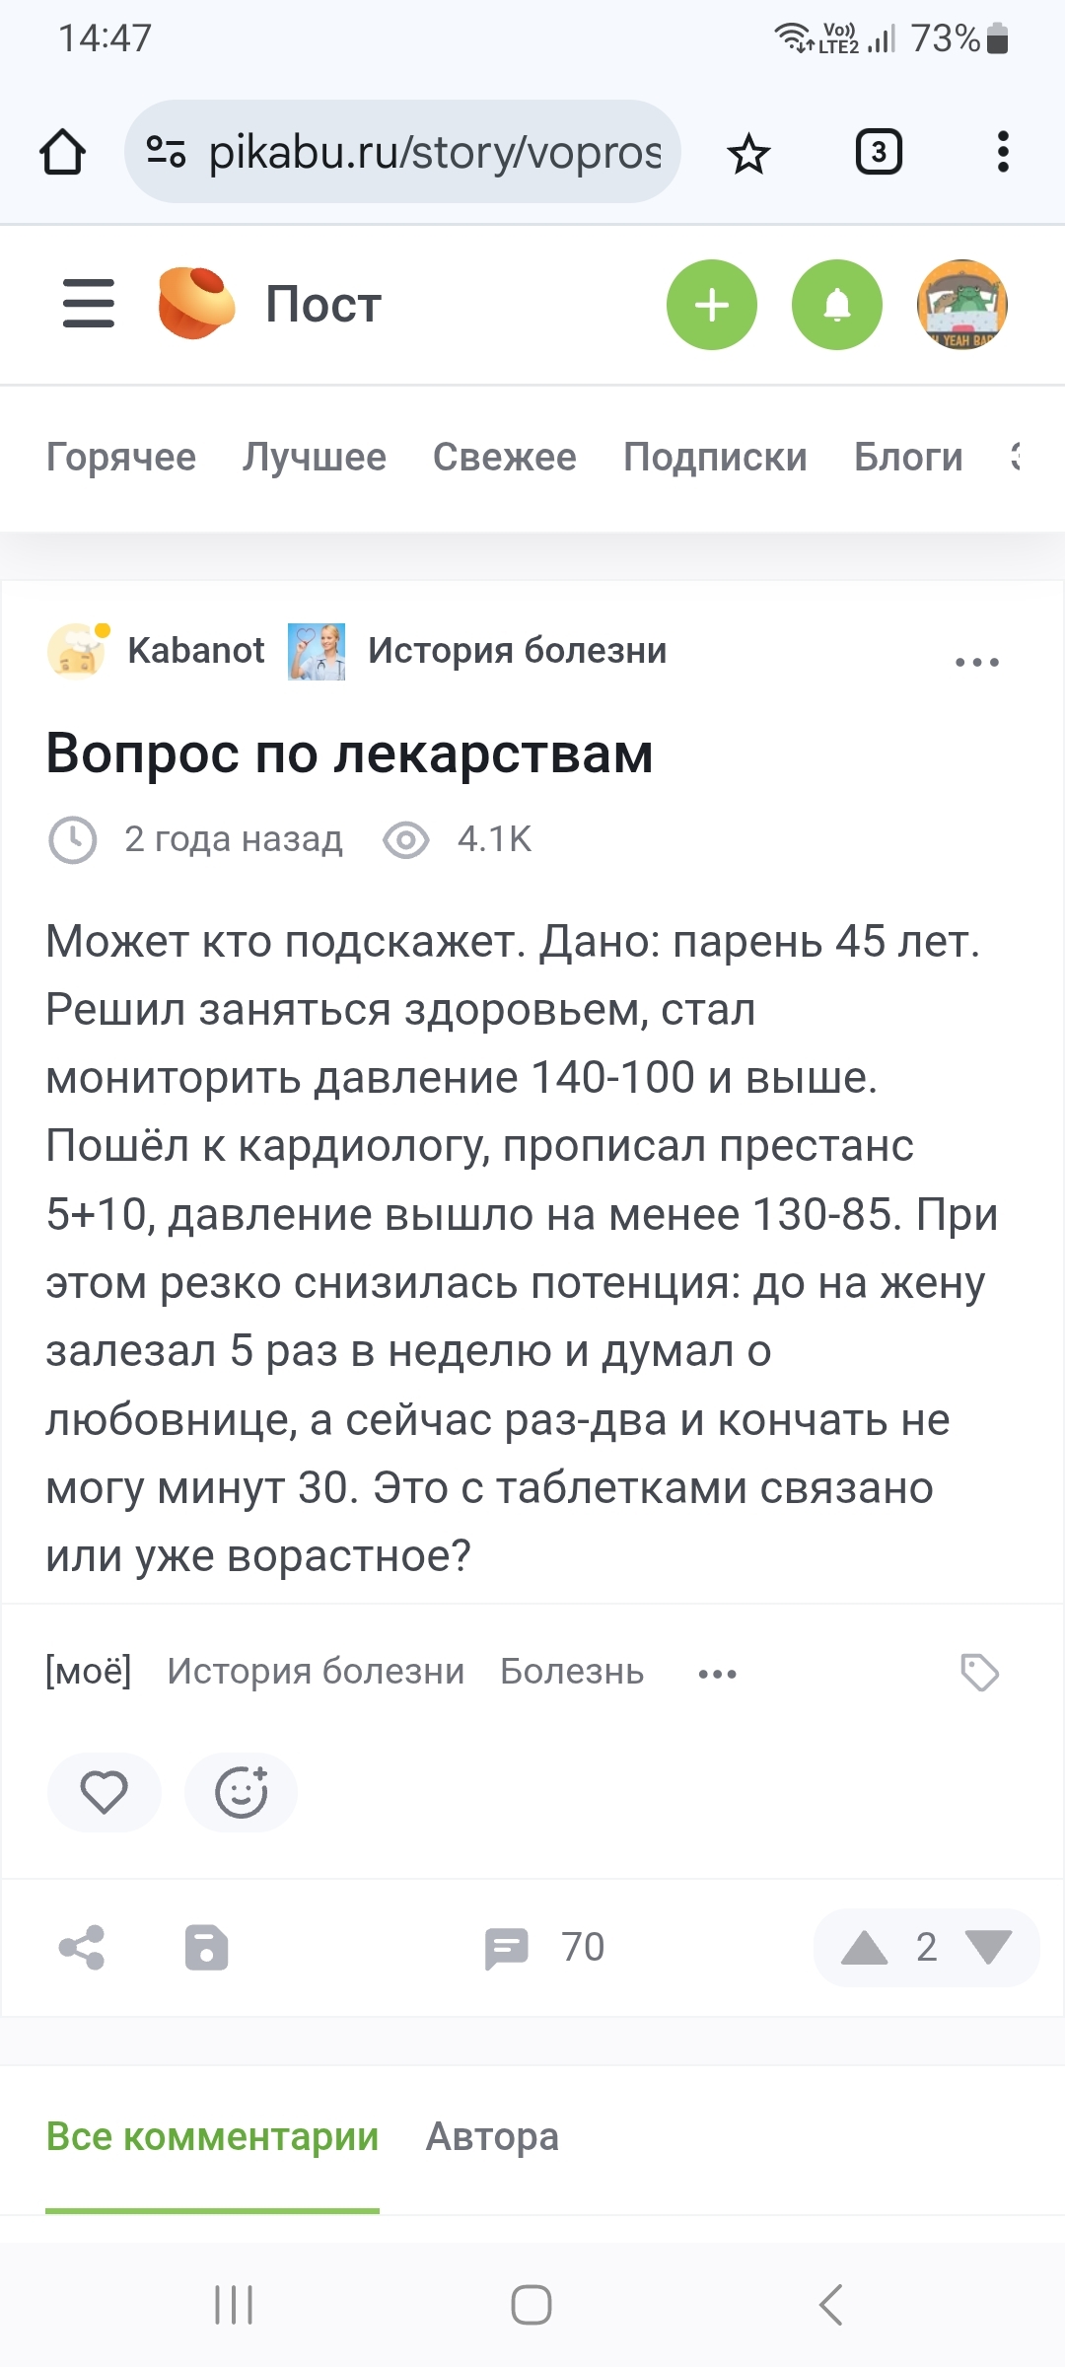Screen dimensions: 1065x2367
Task: Open the notifications bell
Action: coord(836,305)
